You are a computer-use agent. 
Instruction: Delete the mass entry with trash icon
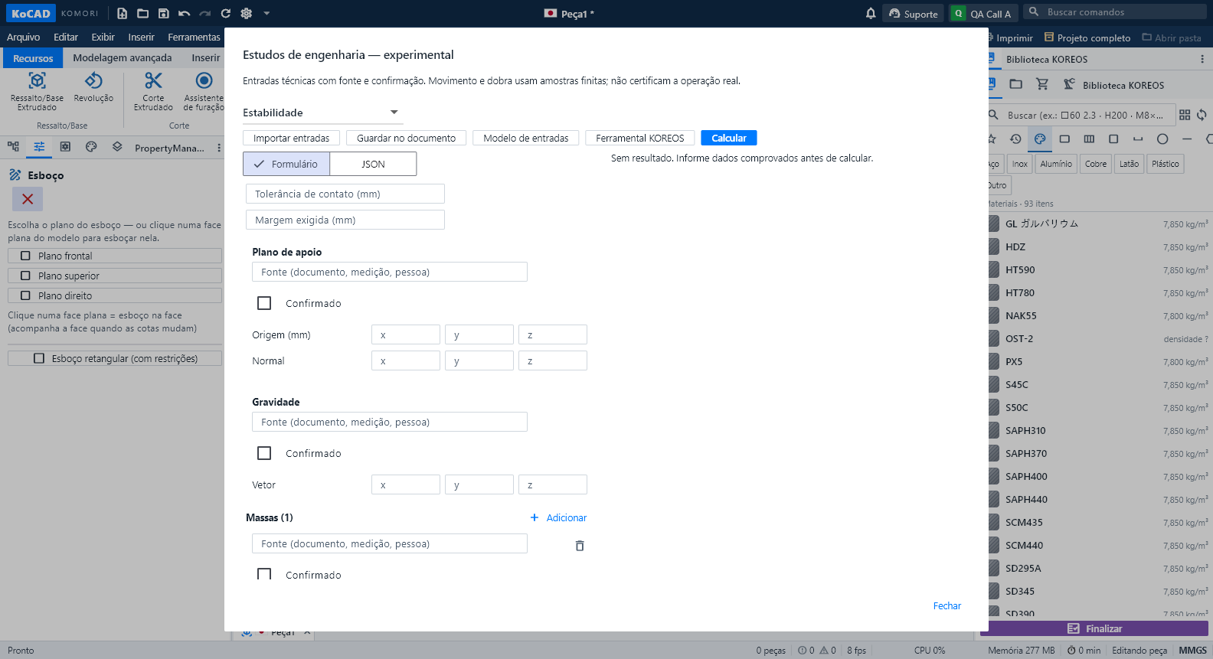pos(580,546)
